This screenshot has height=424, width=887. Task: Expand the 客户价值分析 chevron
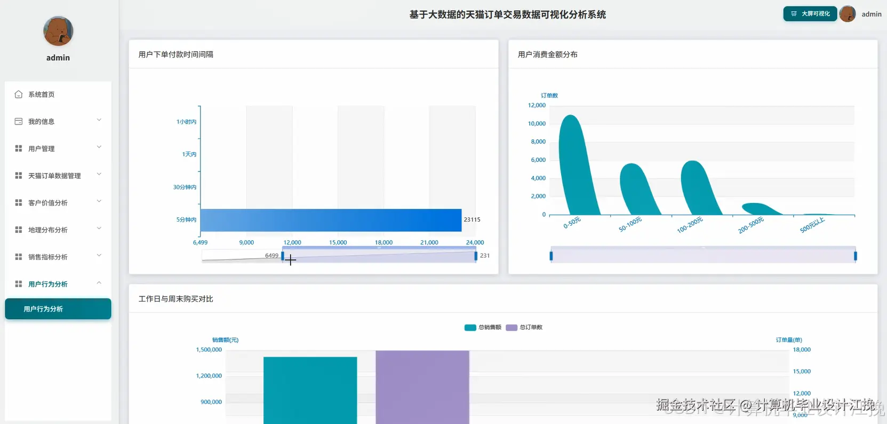[99, 202]
